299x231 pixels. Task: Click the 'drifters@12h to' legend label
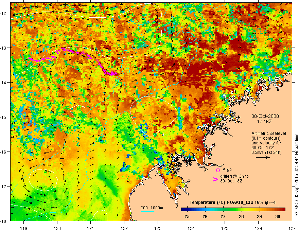pos(234,176)
